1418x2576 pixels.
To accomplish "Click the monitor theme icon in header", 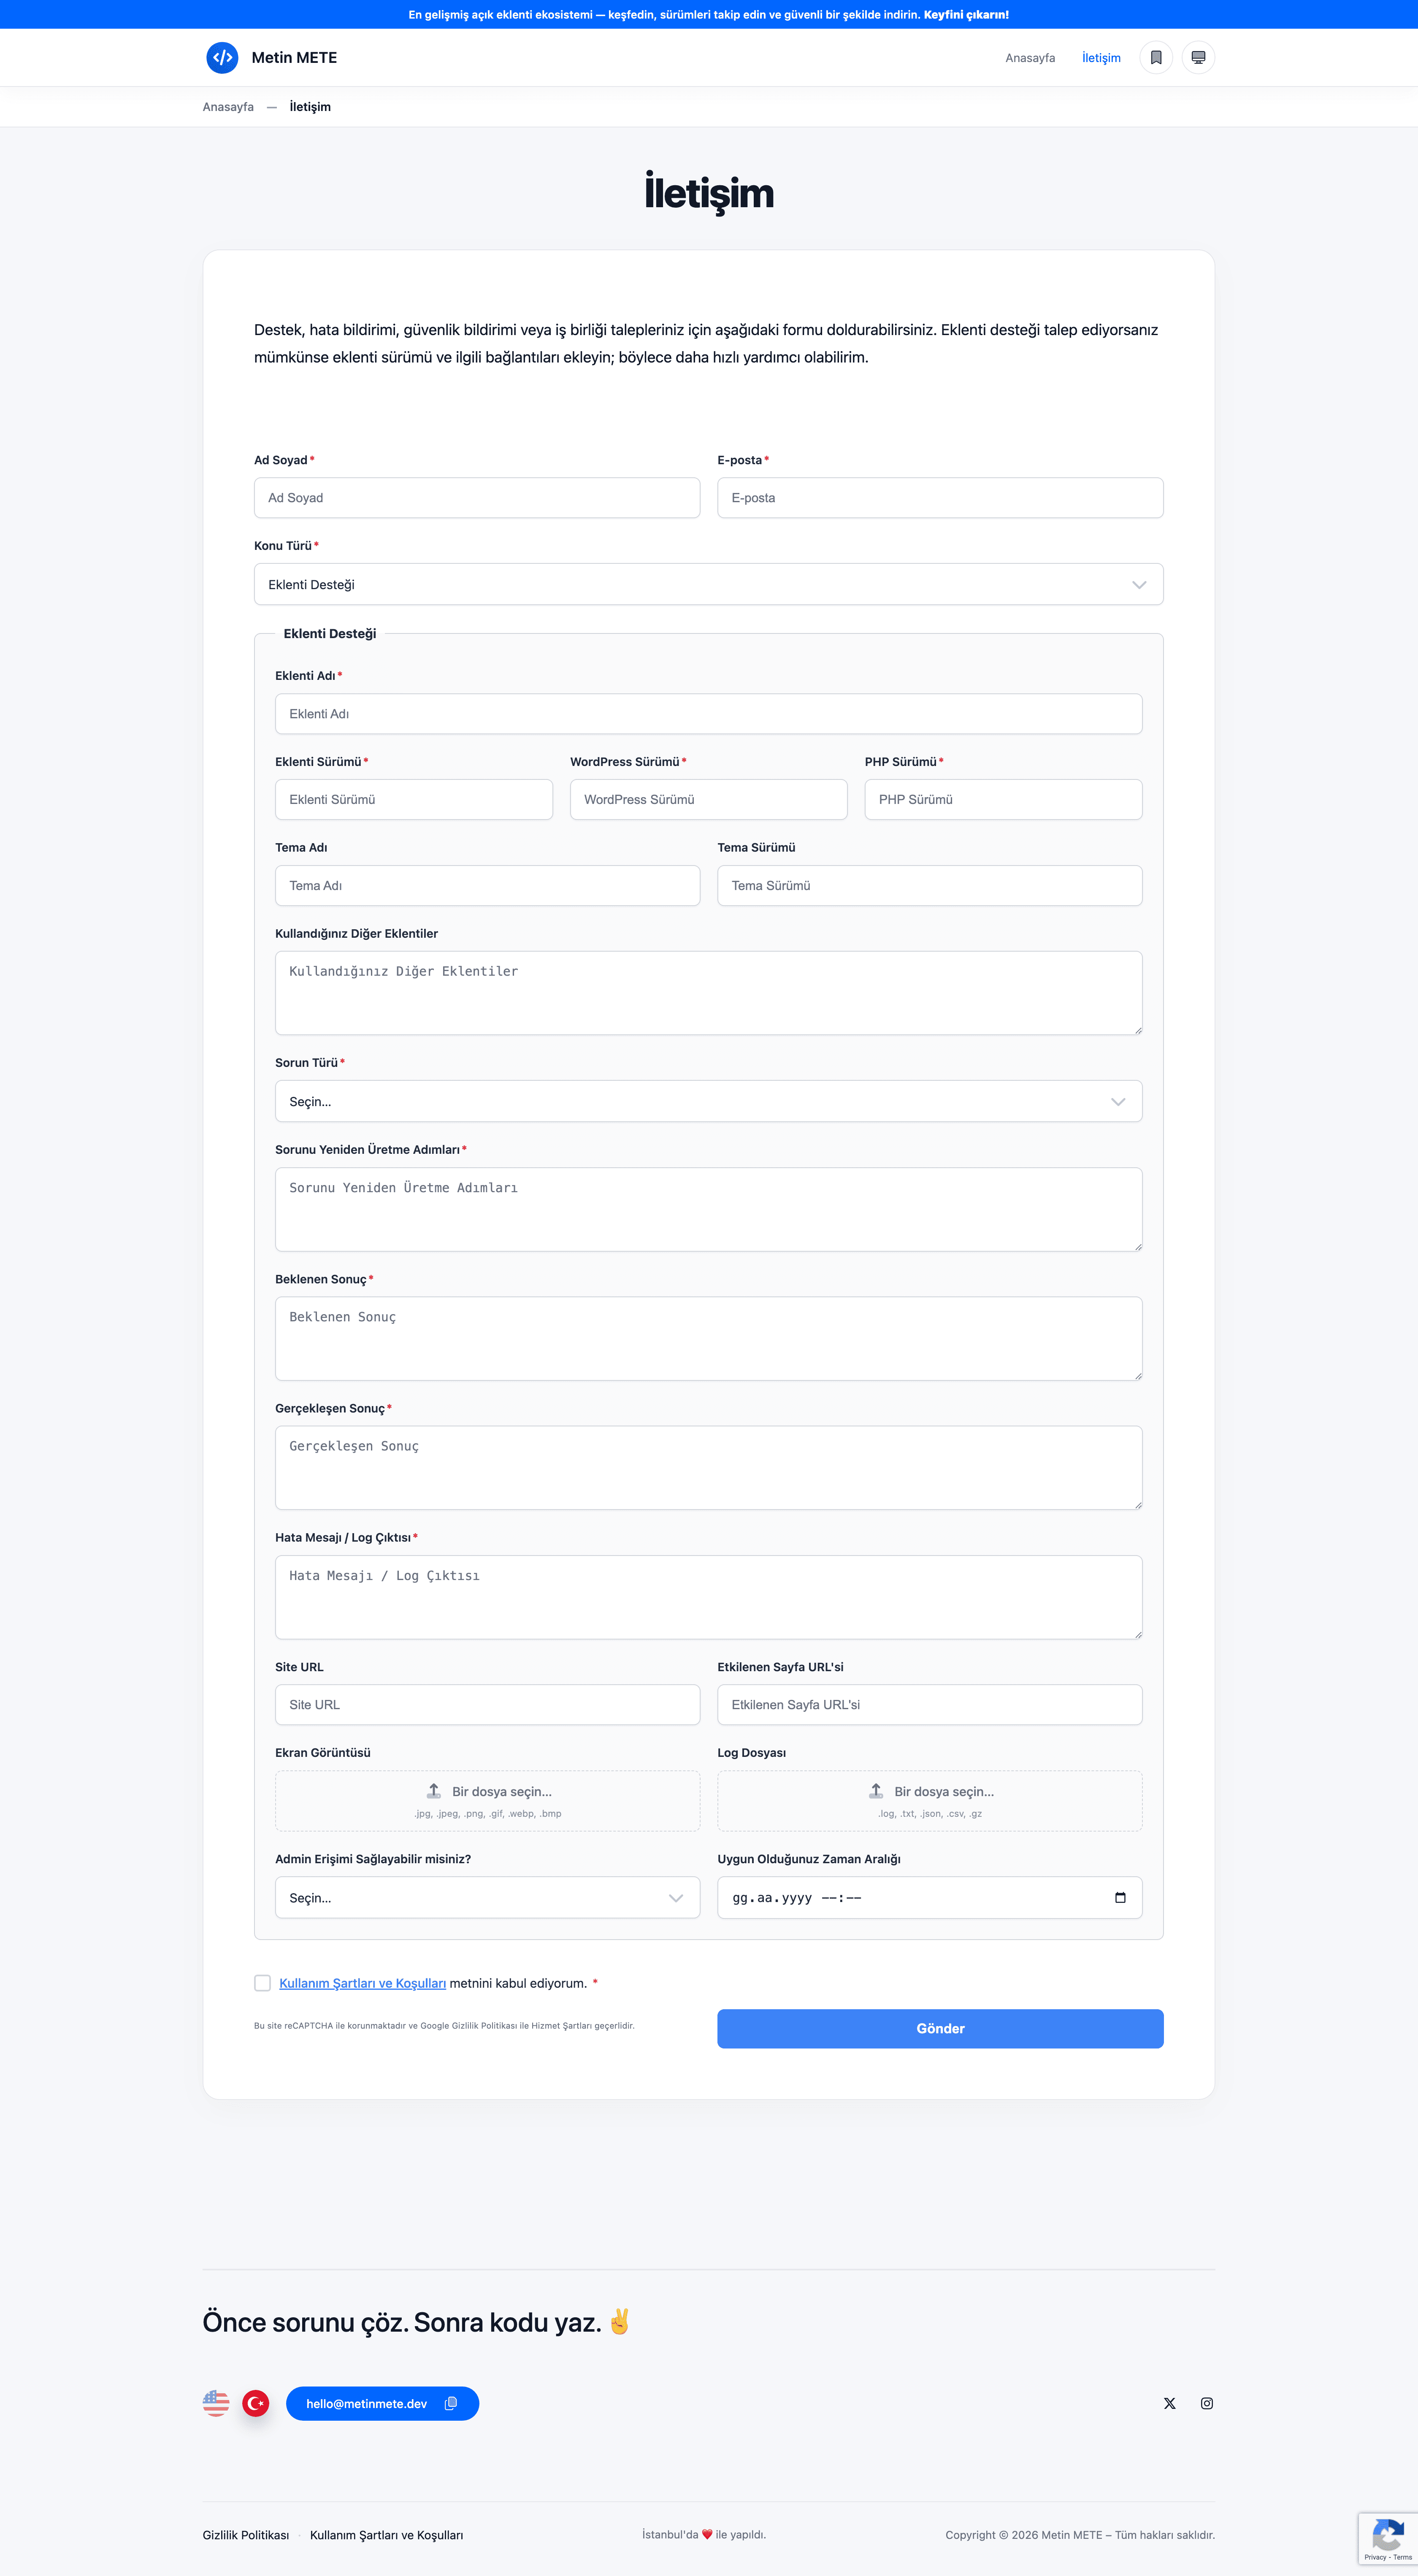I will pyautogui.click(x=1198, y=58).
